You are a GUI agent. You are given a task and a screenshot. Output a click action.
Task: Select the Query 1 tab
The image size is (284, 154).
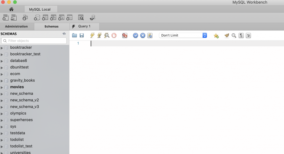(x=84, y=26)
